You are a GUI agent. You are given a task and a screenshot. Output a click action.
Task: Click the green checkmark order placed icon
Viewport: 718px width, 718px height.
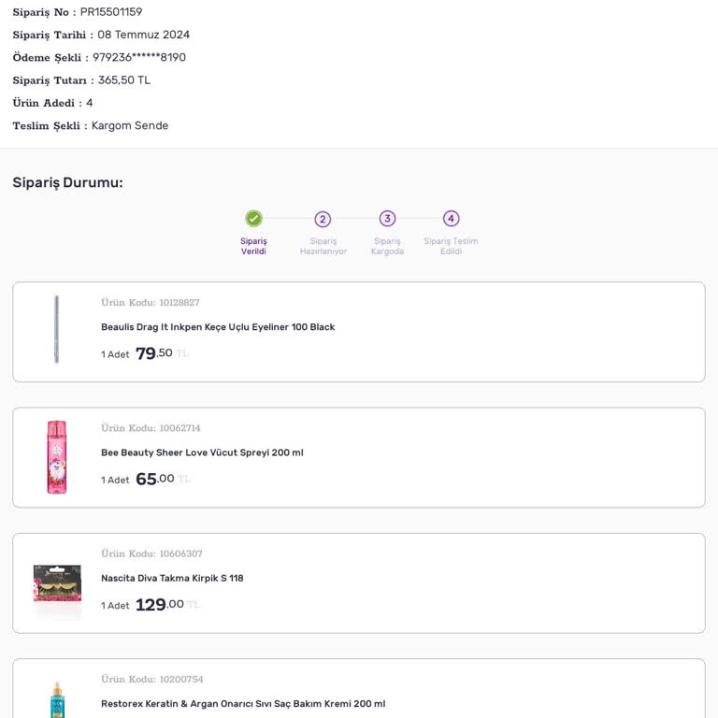253,219
